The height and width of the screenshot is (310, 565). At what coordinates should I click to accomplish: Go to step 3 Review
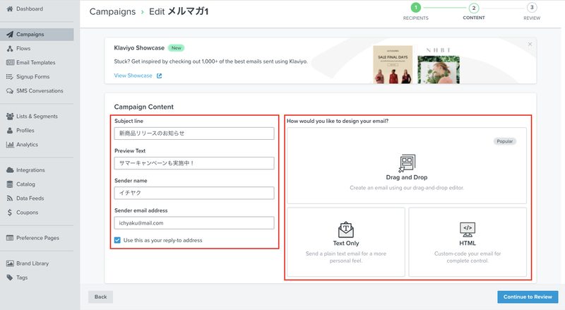[532, 8]
